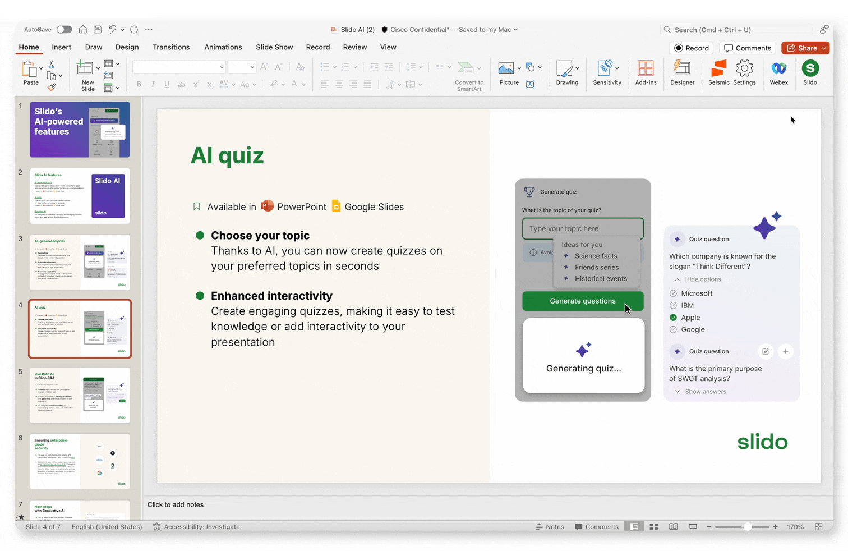
Task: Click the Bold formatting button
Action: [139, 84]
